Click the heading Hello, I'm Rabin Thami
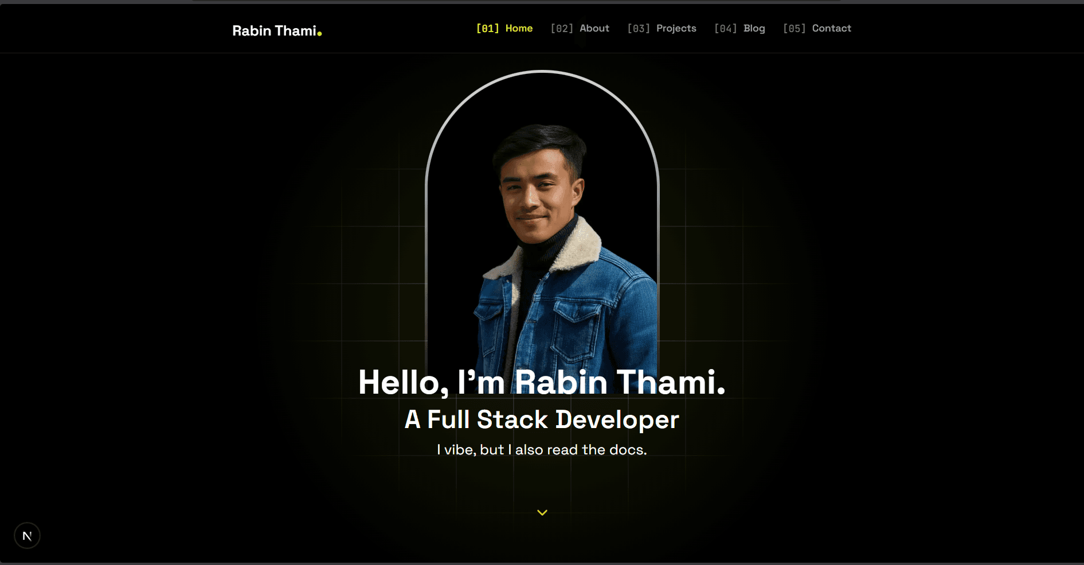This screenshot has width=1084, height=565. 541,382
